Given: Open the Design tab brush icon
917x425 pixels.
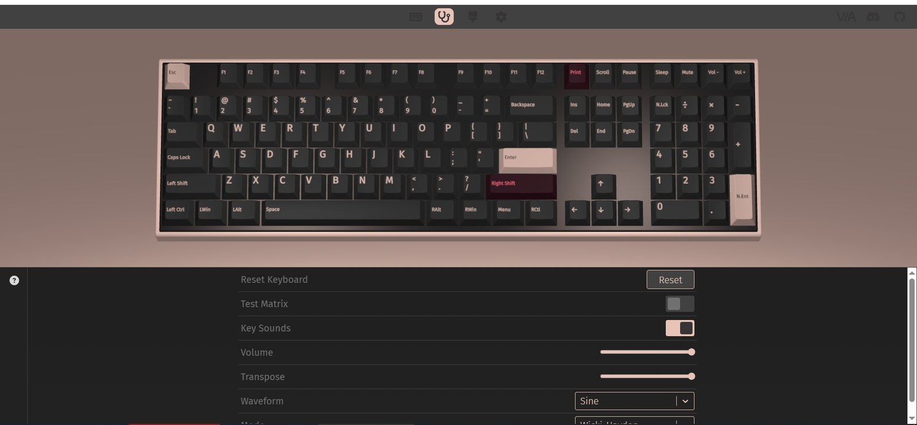Looking at the screenshot, I should [473, 17].
